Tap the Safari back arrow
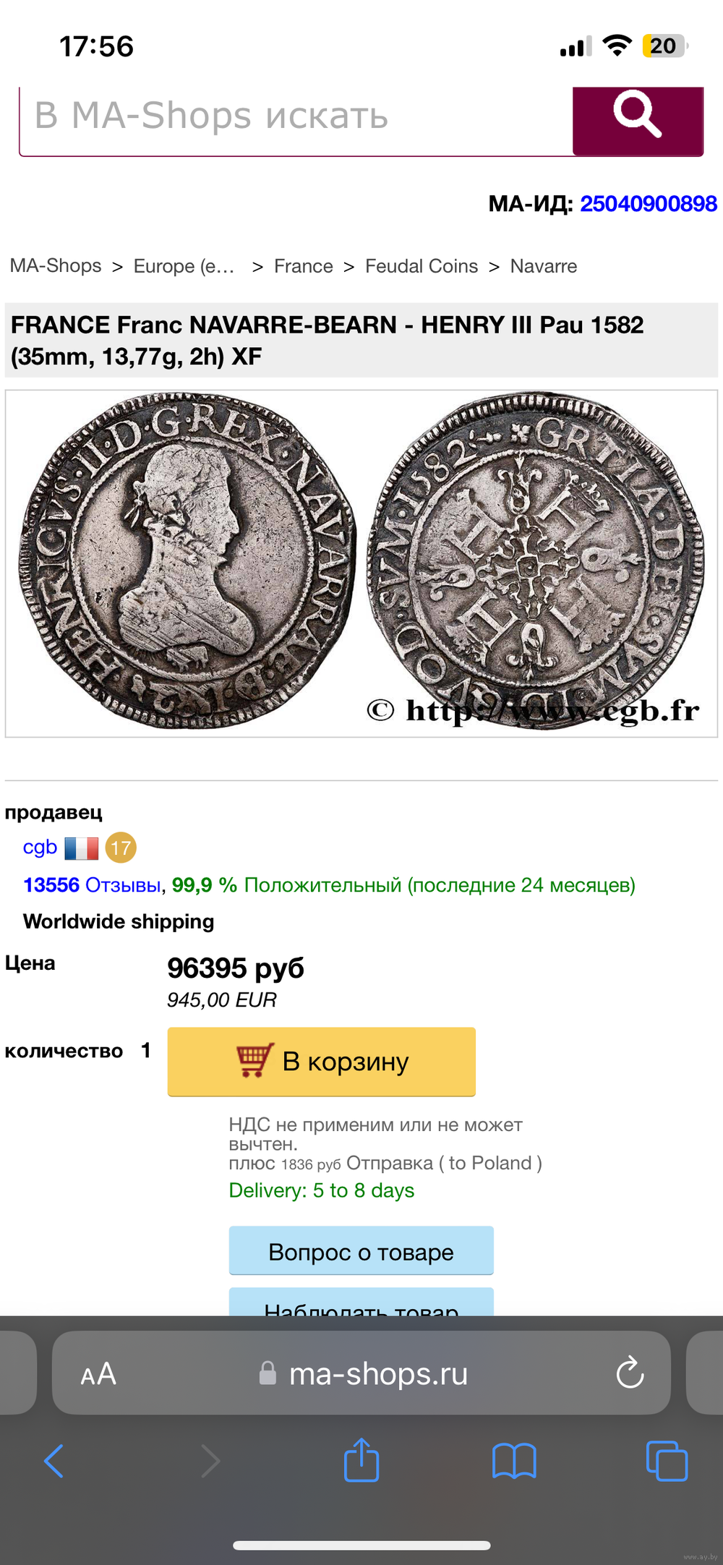 54,1461
